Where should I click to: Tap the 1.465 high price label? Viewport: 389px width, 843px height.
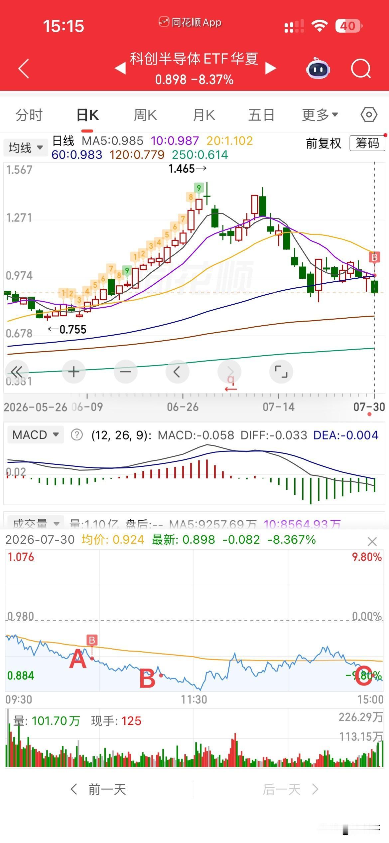188,169
